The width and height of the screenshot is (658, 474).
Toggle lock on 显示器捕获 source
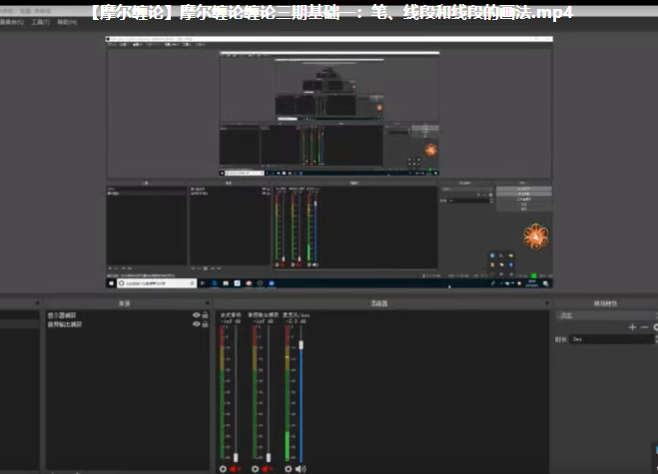205,315
